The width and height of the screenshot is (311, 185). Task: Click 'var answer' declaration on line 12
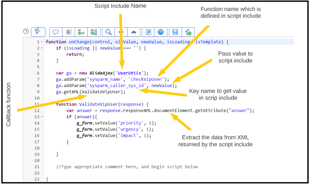79,110
